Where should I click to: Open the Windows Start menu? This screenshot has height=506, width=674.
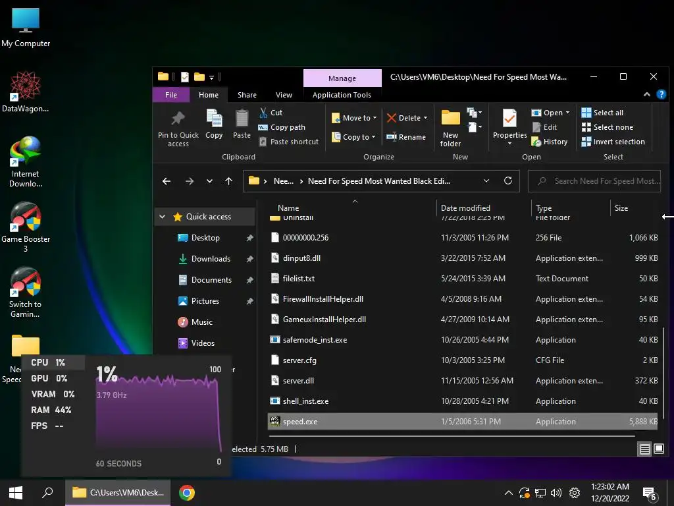[16, 493]
